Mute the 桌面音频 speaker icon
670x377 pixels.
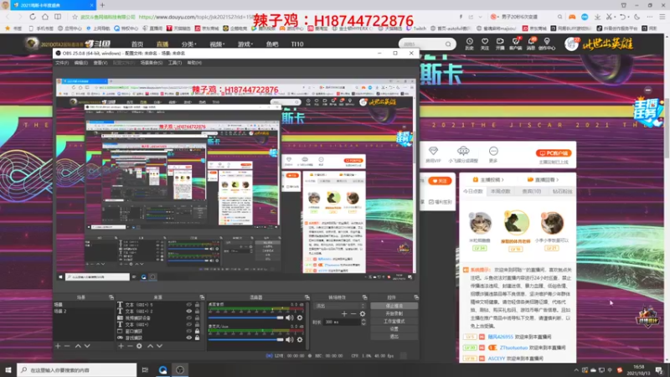point(289,318)
